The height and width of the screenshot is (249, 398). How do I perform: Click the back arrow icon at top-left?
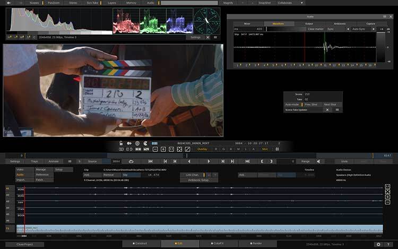[x=10, y=3]
